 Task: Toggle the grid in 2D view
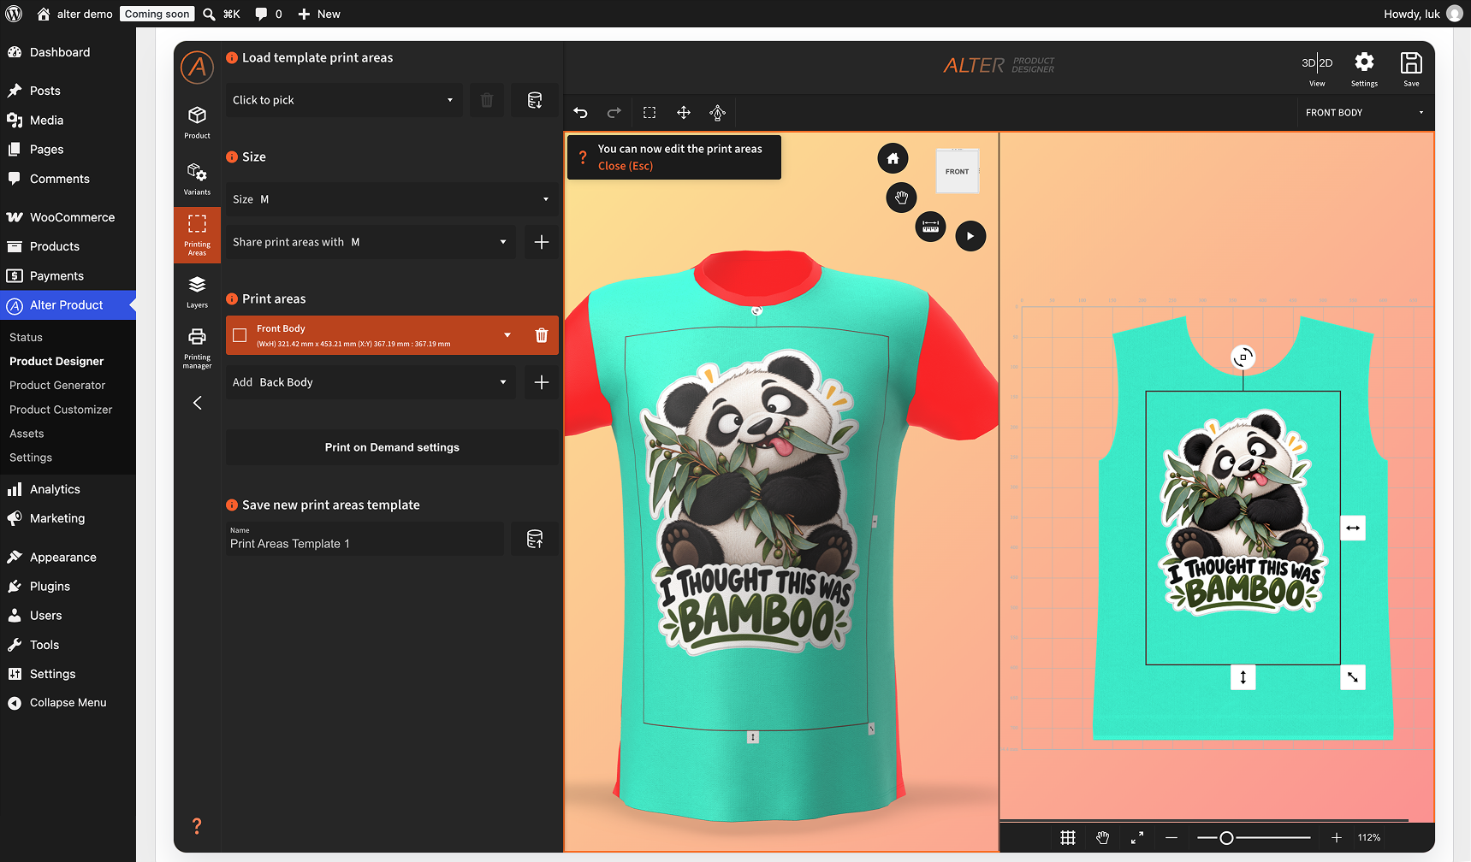coord(1068,838)
